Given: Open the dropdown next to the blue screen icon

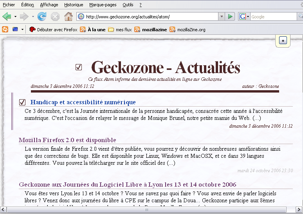Looking at the screenshot, I should (22, 30).
